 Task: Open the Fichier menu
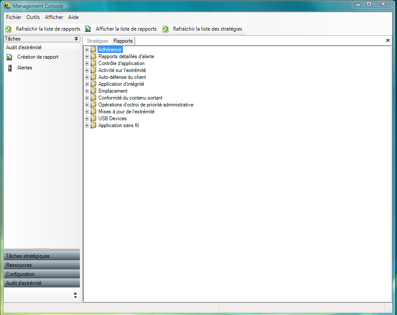[14, 17]
